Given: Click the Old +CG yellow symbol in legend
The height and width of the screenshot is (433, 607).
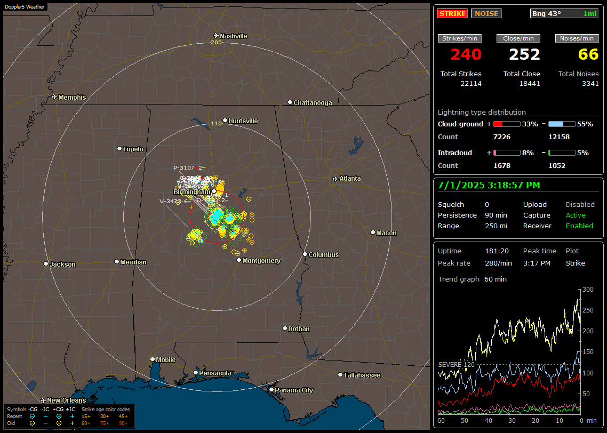Looking at the screenshot, I should pyautogui.click(x=59, y=423).
